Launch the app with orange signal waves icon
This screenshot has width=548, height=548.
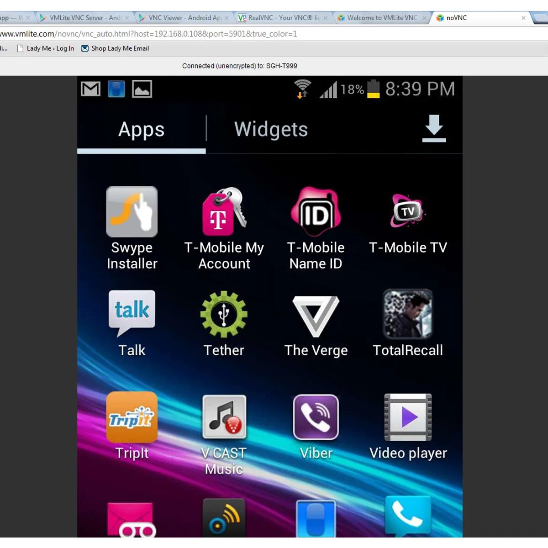tap(224, 518)
